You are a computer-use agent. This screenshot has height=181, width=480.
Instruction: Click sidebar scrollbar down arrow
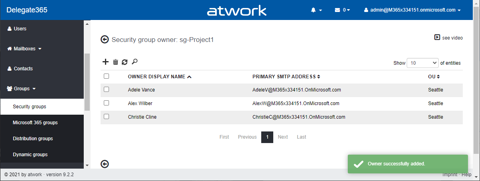coord(87,165)
